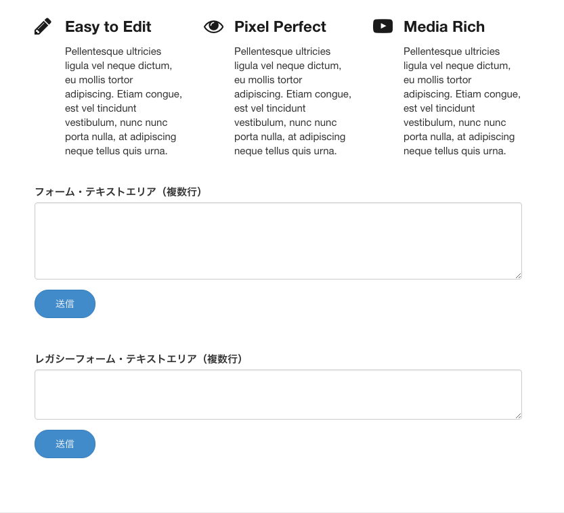Viewport: 564px width, 513px height.
Task: Click 'neque tellus quis urna.' under Easy to Edit
Action: (116, 151)
